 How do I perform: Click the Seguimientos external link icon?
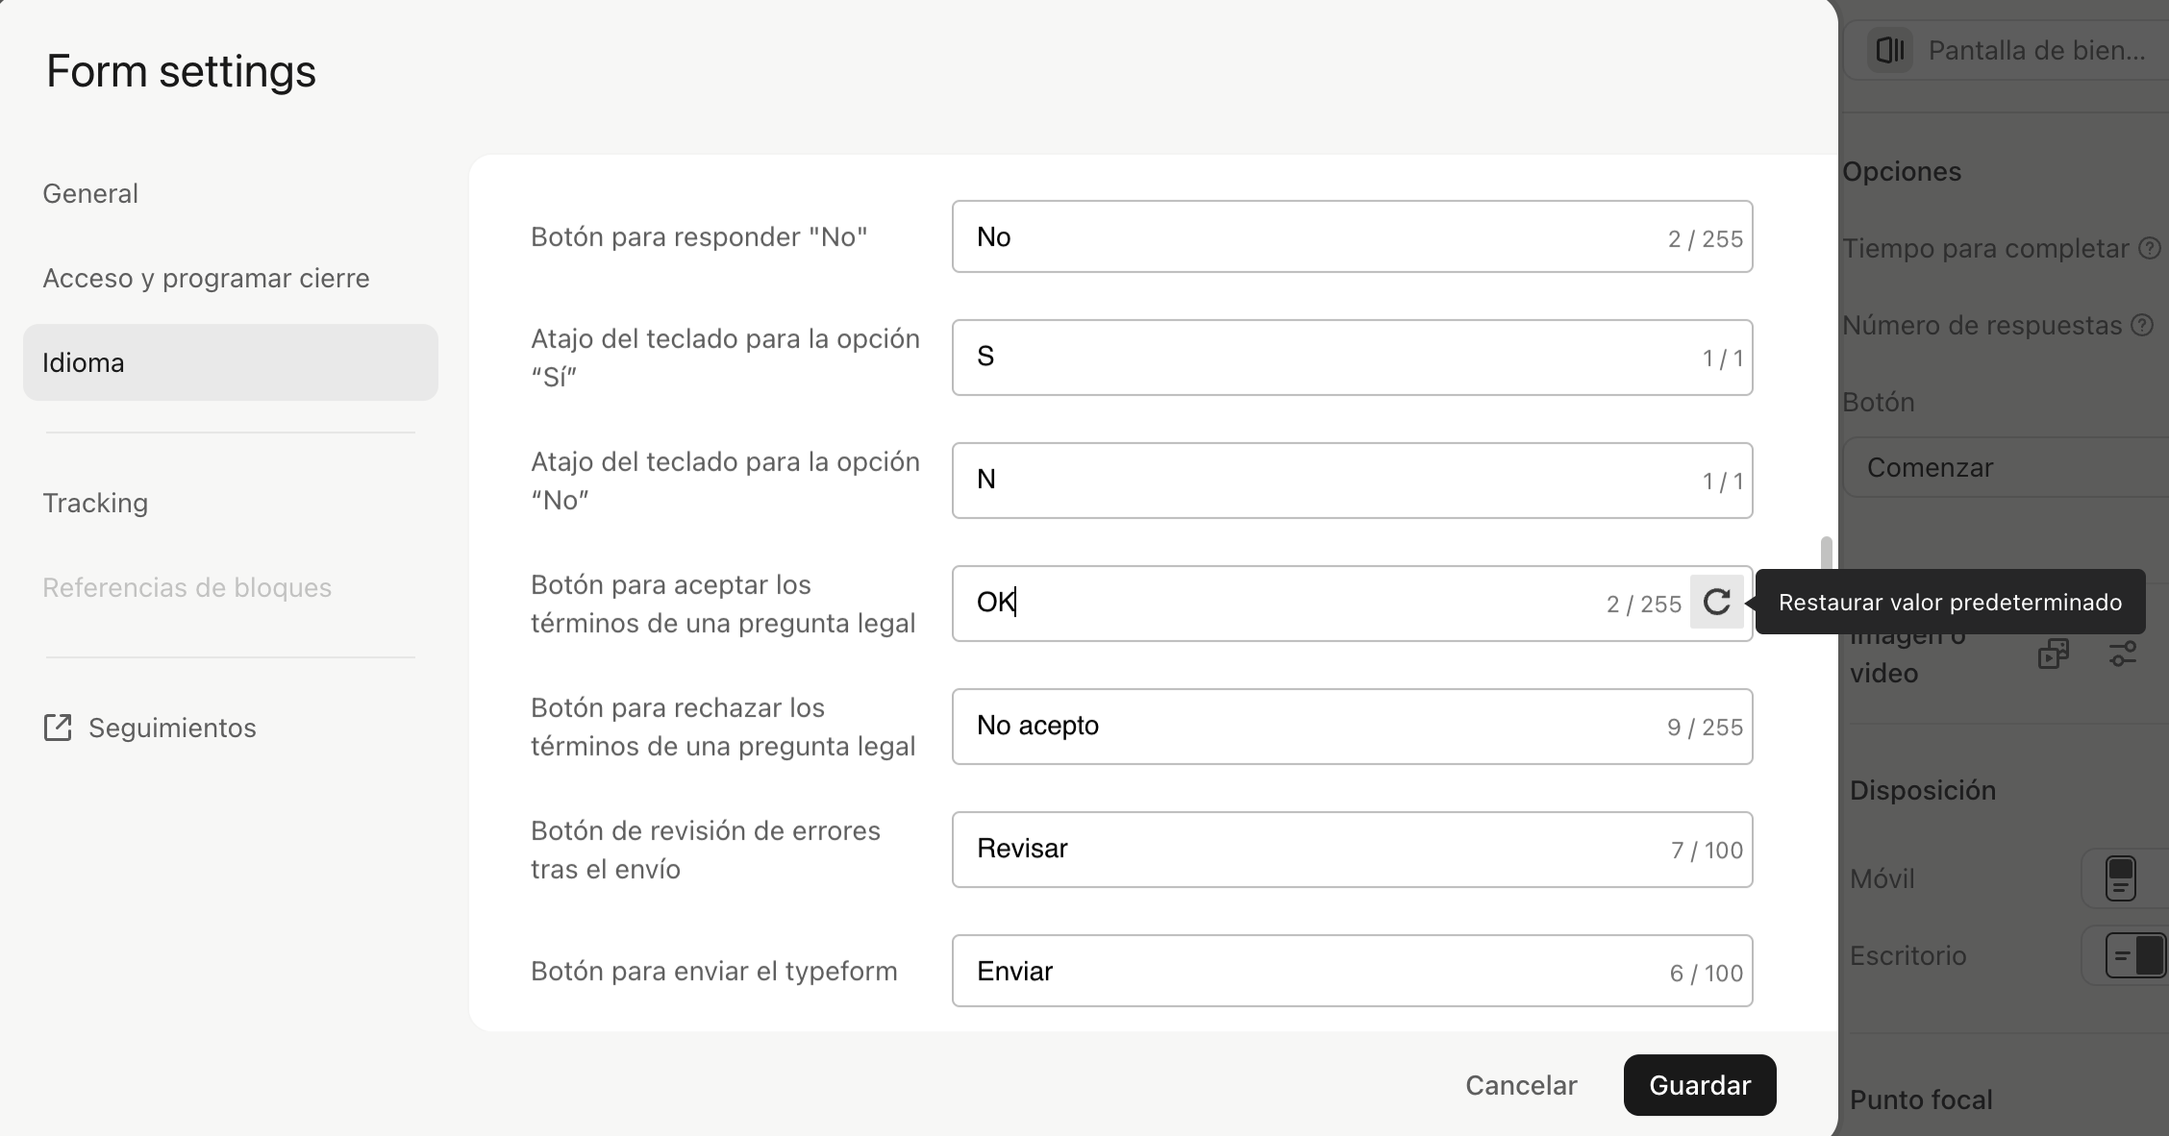58,728
